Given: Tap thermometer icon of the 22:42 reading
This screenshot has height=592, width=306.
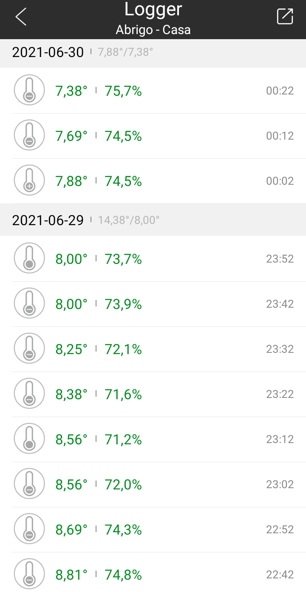Looking at the screenshot, I should coord(29,574).
